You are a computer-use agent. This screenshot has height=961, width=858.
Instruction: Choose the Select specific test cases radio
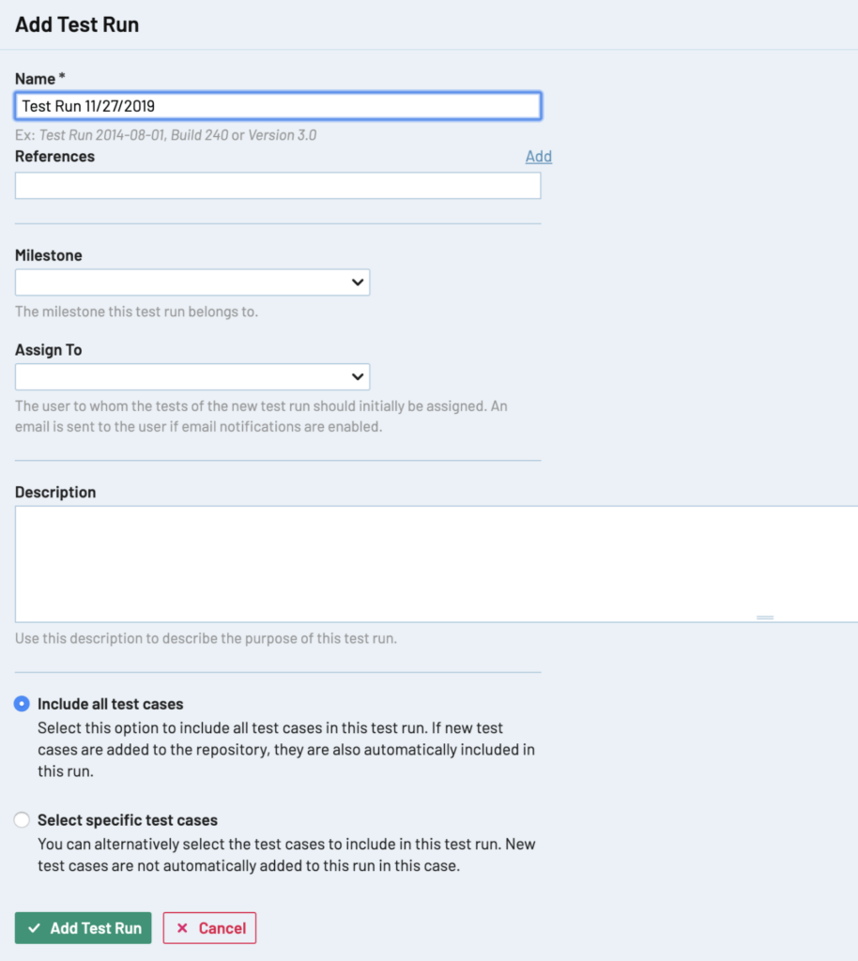tap(23, 820)
